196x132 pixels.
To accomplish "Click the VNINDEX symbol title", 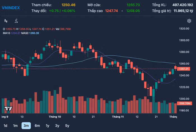I will pos(11,8).
